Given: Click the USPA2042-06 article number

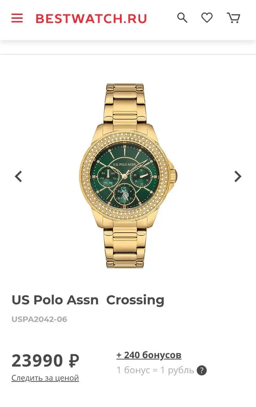Looking at the screenshot, I should tap(39, 319).
